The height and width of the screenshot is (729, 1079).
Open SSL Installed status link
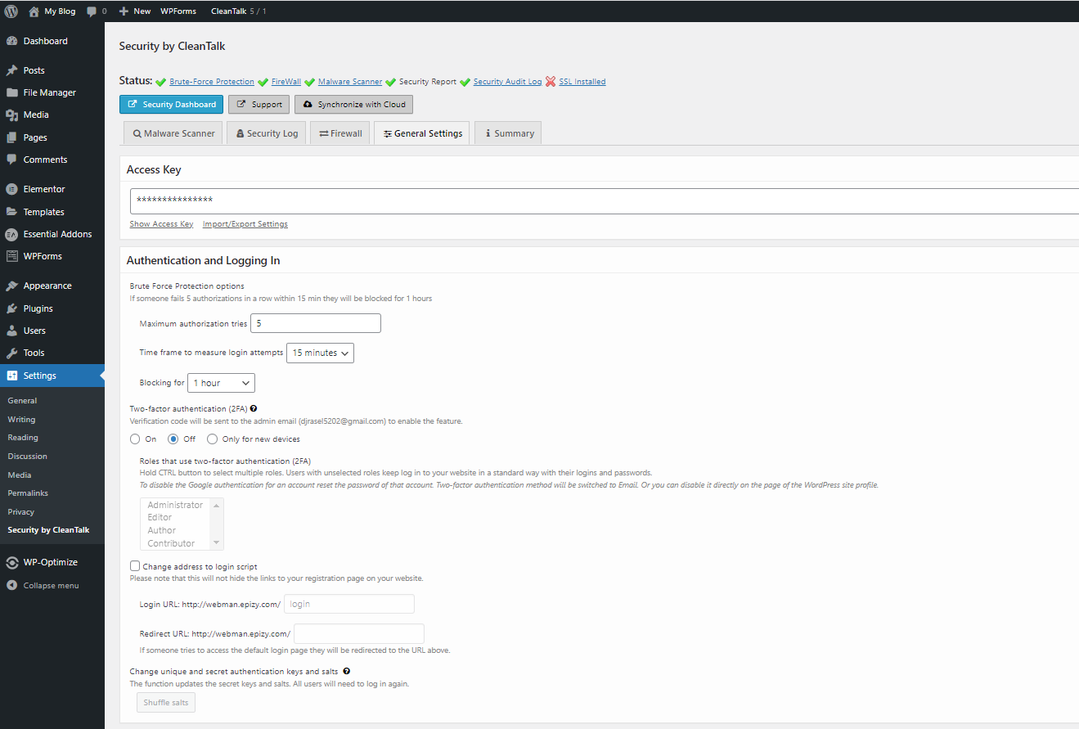click(x=582, y=82)
